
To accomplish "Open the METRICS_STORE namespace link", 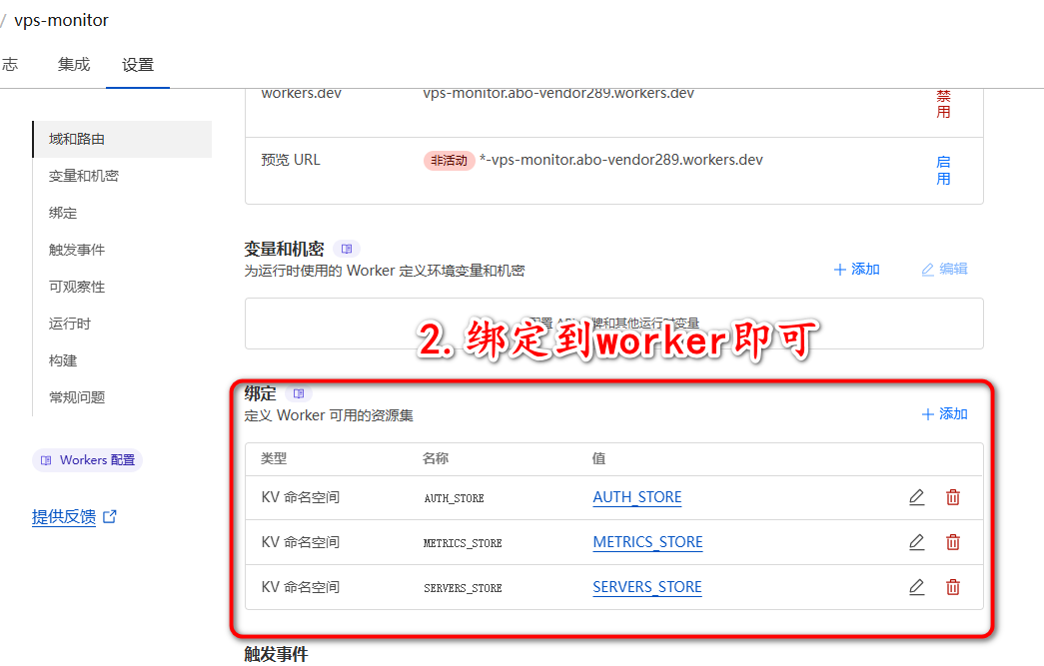I will point(647,542).
